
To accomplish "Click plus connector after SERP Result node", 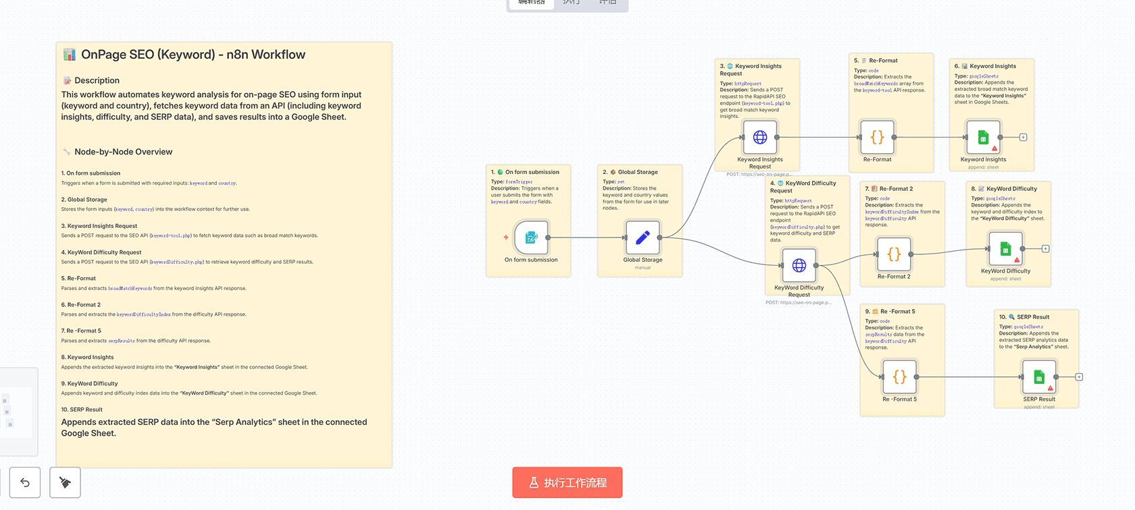I will (x=1079, y=377).
